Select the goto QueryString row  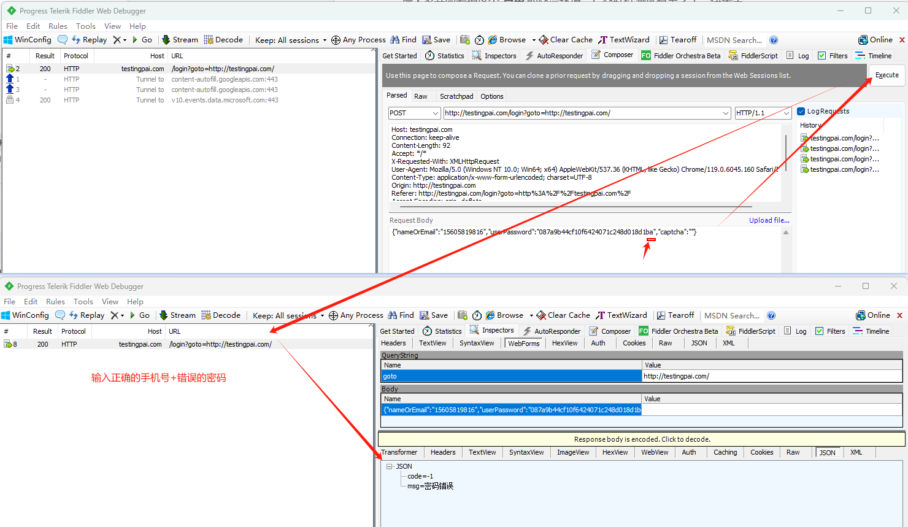[x=642, y=376]
